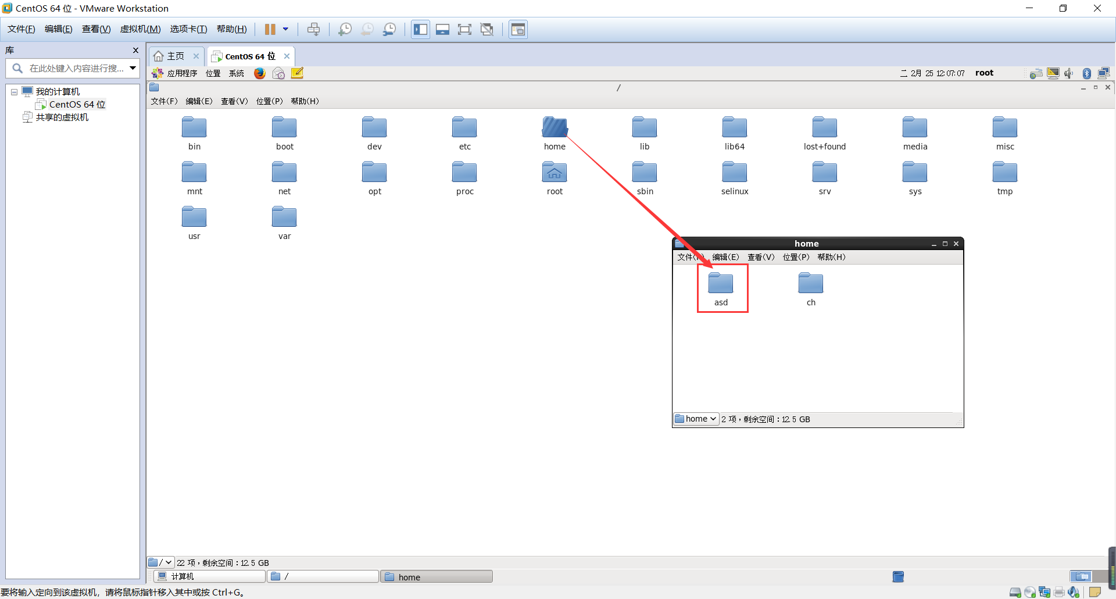This screenshot has width=1116, height=599.
Task: Click the Send Ctrl+Alt+Del toolbar icon
Action: point(314,29)
